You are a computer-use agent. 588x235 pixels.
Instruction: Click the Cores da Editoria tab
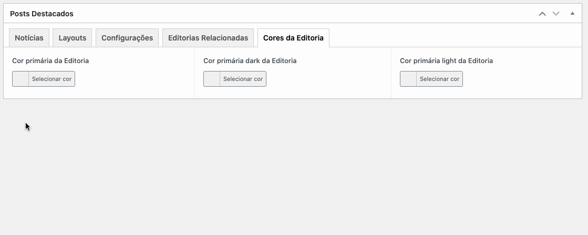[x=293, y=38]
